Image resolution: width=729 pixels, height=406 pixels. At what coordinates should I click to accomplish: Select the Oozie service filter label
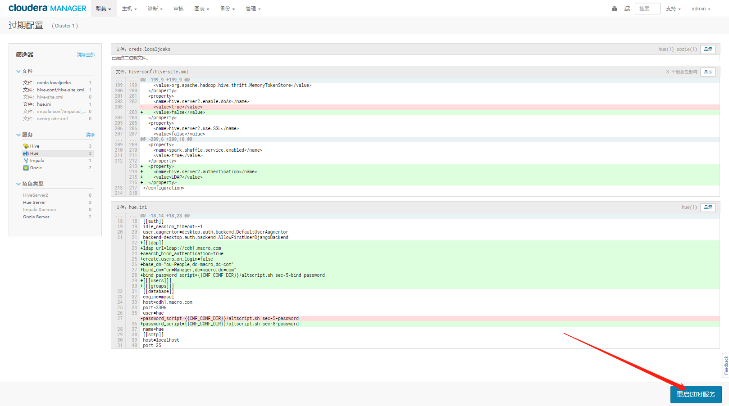pyautogui.click(x=36, y=168)
